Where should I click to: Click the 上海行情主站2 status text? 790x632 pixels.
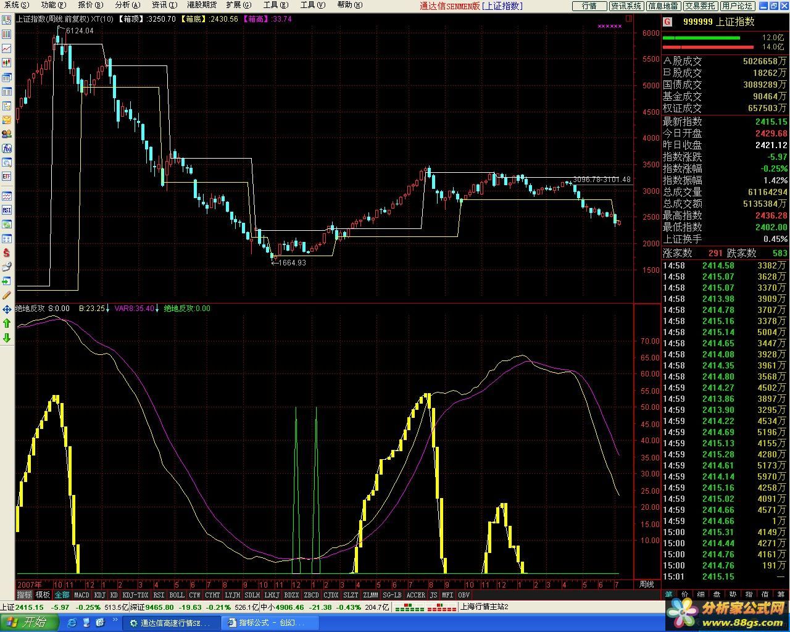coord(484,607)
